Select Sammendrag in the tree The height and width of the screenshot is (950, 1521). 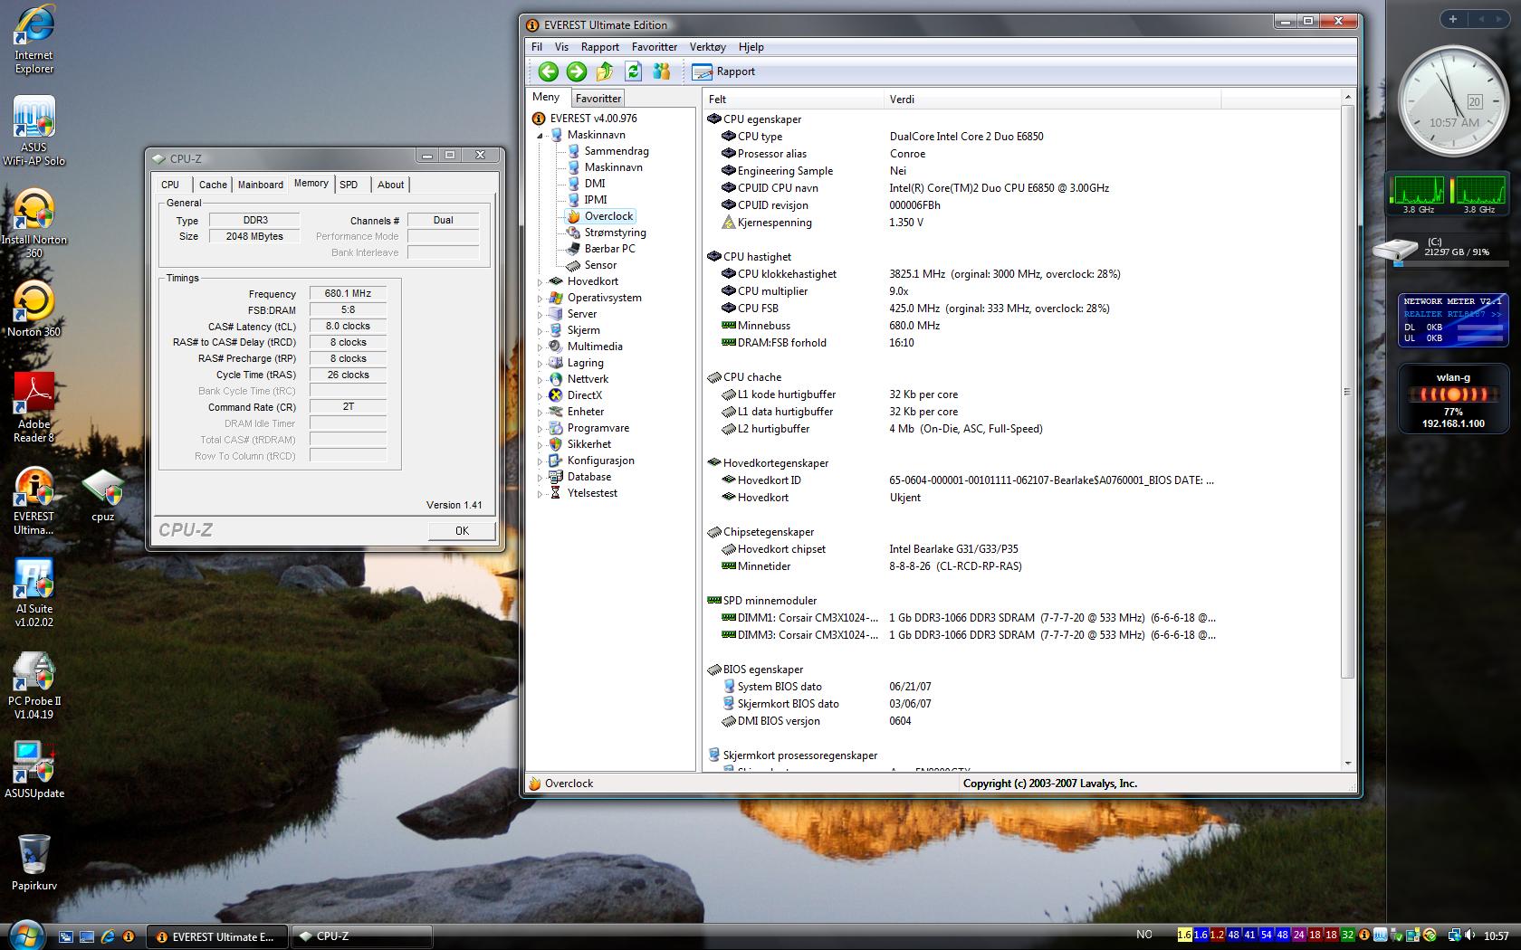617,151
